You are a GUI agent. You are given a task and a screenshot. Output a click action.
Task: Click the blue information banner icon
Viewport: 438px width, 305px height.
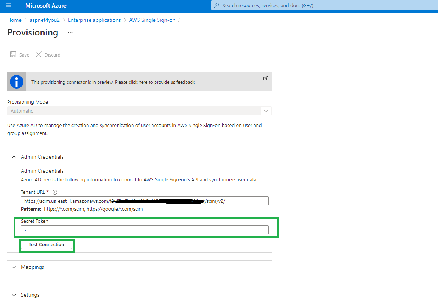[17, 82]
